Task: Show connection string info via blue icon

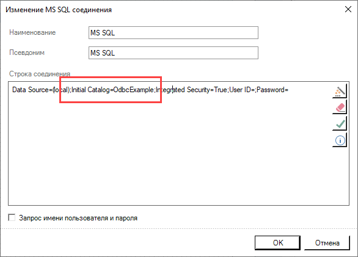Action: [340, 140]
